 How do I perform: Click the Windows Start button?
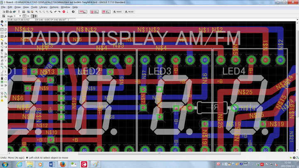click(5, 164)
